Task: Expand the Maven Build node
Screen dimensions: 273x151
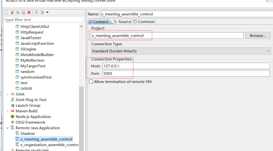Action: [7, 111]
